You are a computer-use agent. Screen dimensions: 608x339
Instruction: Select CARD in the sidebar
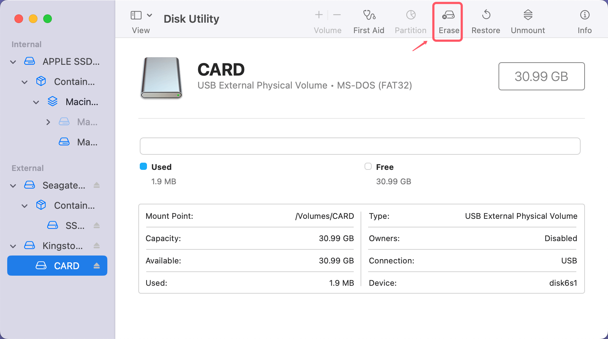click(x=67, y=266)
